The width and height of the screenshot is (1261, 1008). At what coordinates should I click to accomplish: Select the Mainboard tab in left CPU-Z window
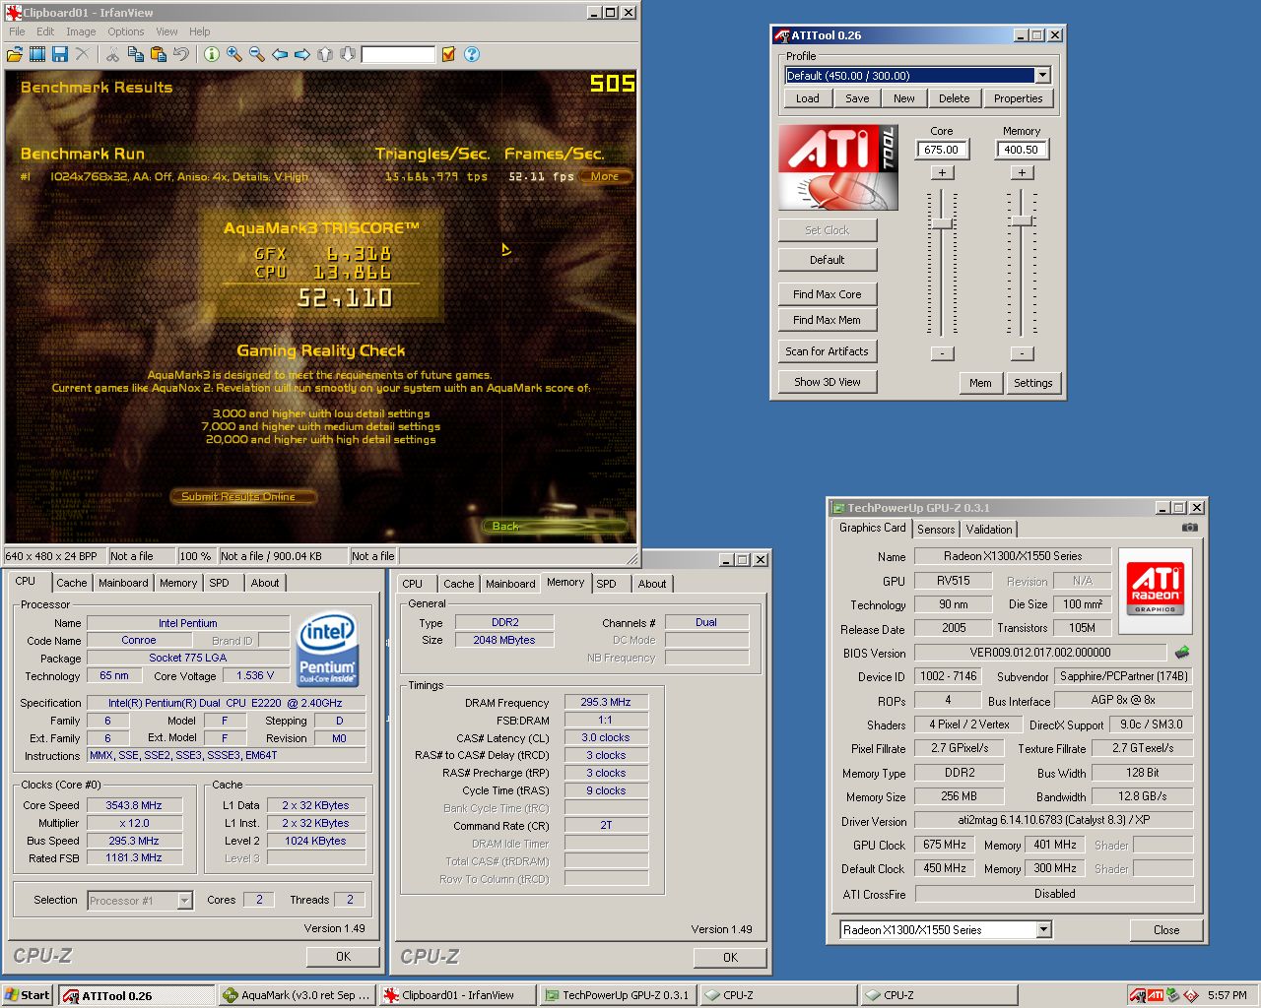click(123, 583)
